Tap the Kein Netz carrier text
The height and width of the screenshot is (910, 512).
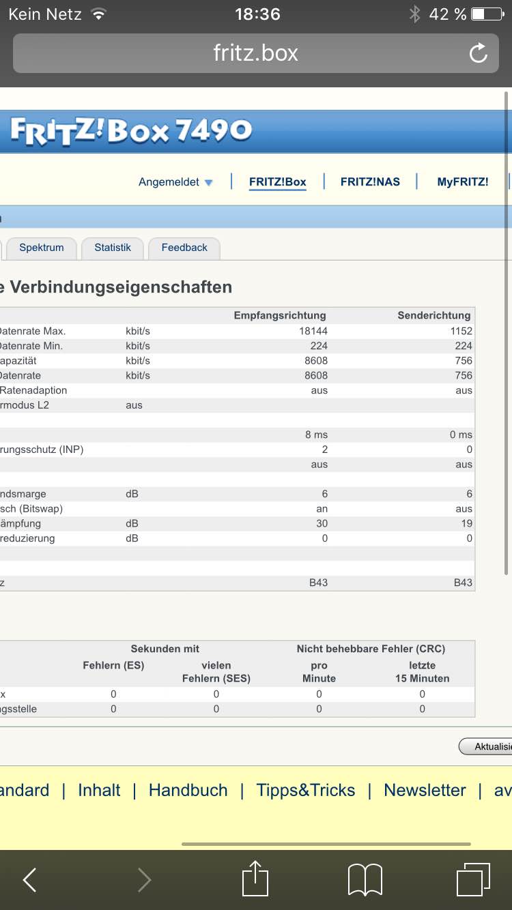pyautogui.click(x=46, y=14)
